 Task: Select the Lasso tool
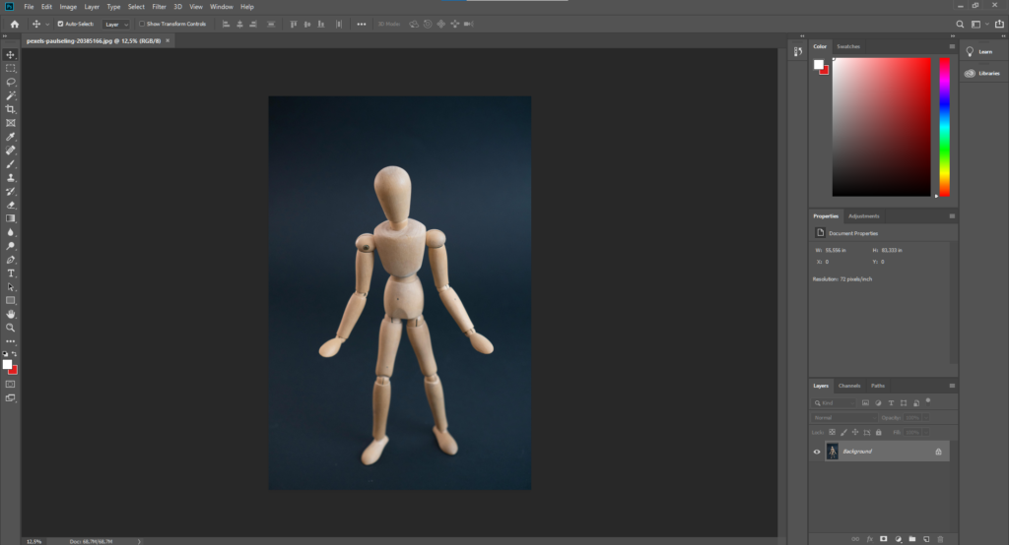click(x=10, y=82)
